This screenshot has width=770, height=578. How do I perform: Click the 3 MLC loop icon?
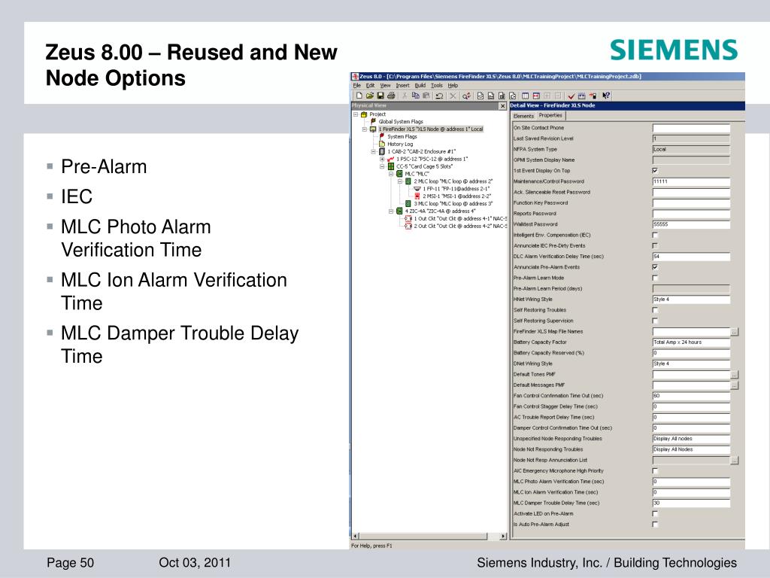point(408,203)
